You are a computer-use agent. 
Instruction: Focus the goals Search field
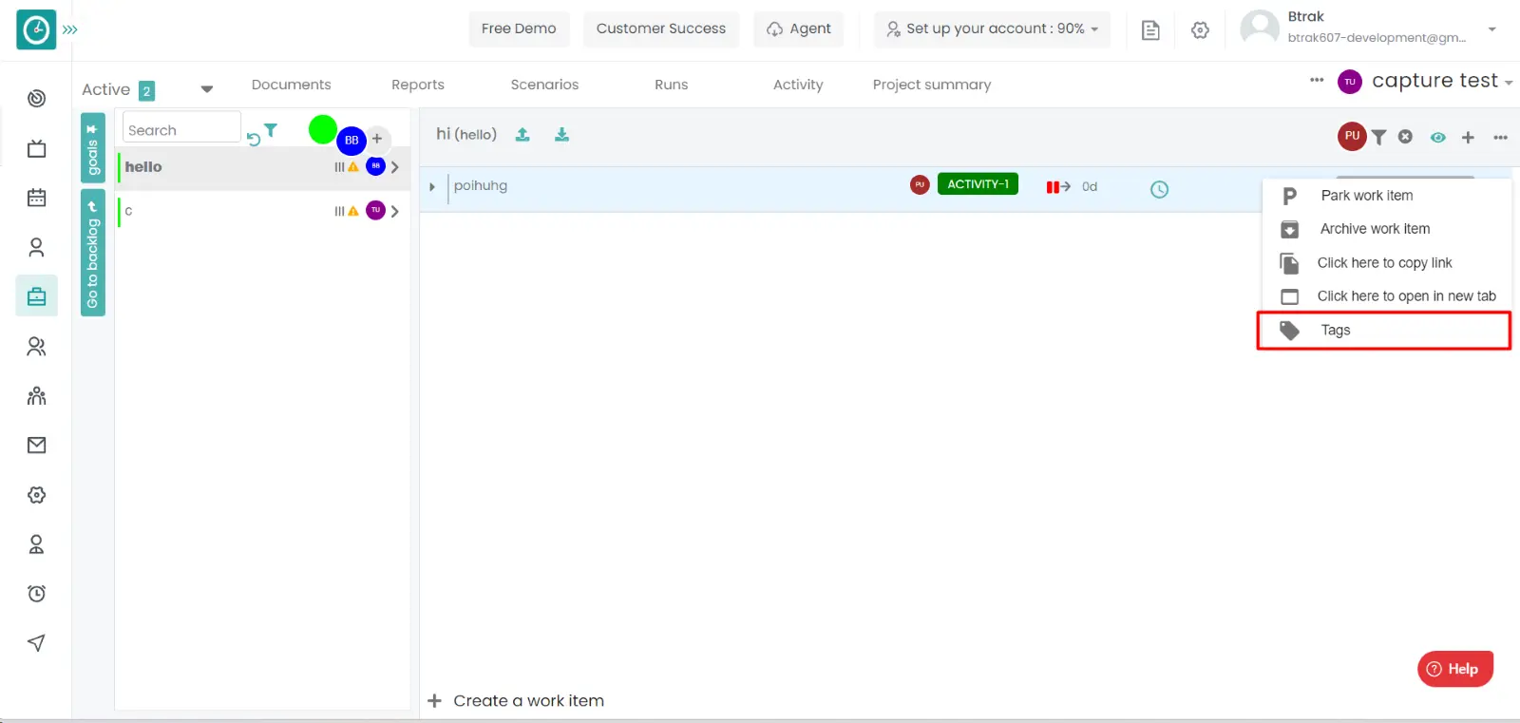coord(181,127)
